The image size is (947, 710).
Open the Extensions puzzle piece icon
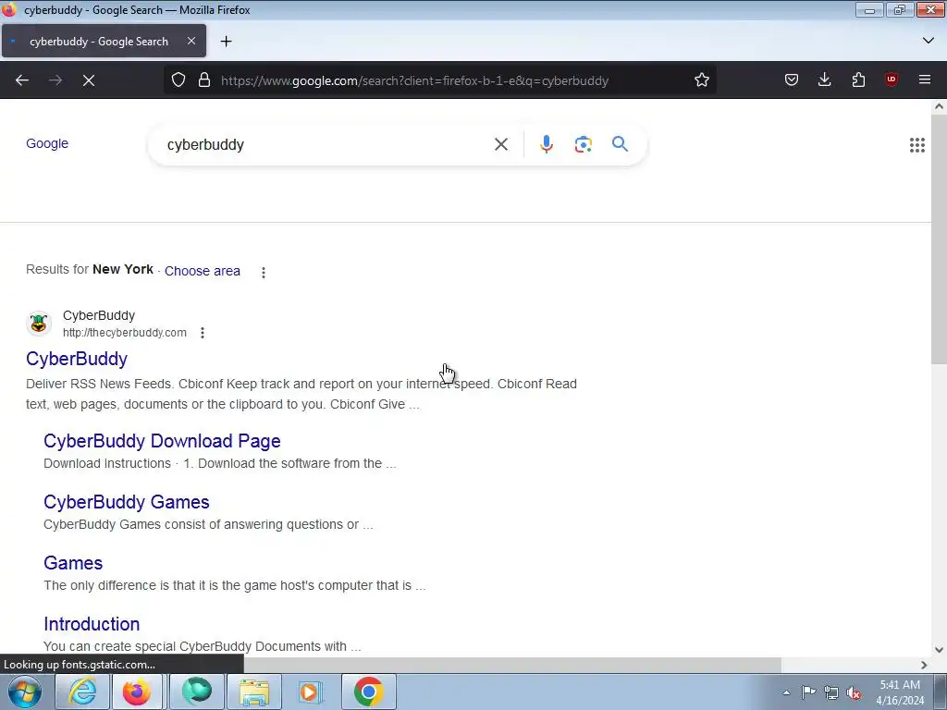tap(858, 80)
